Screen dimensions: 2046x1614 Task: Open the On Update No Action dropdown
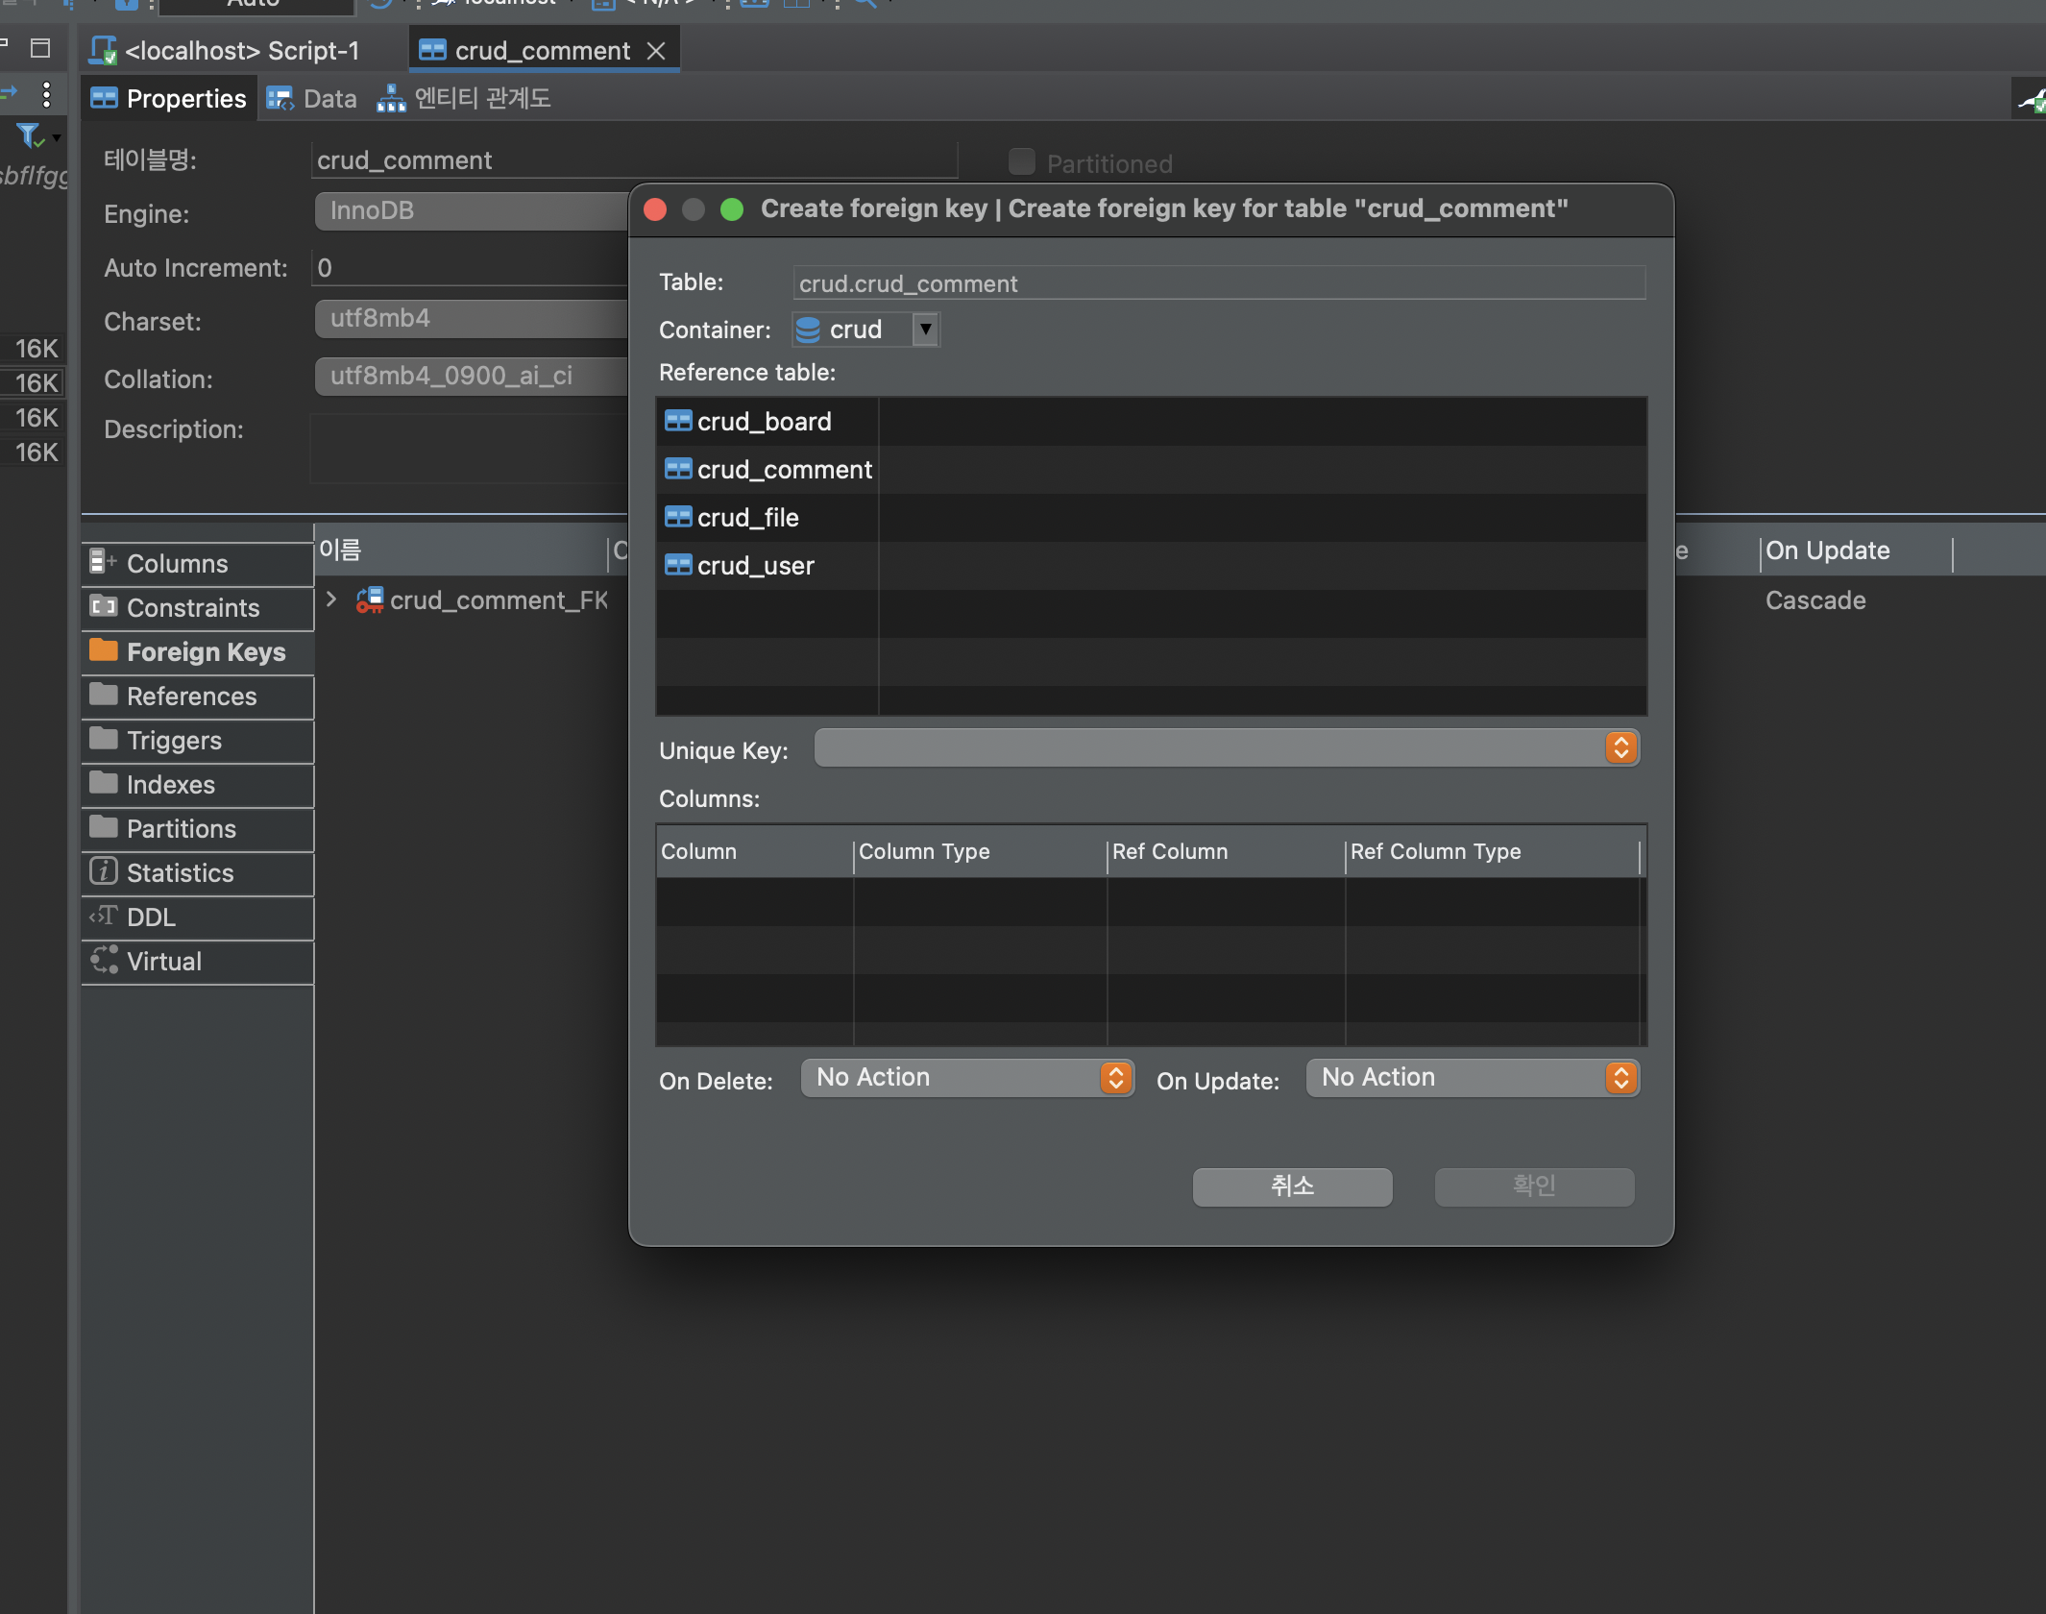[x=1473, y=1078]
